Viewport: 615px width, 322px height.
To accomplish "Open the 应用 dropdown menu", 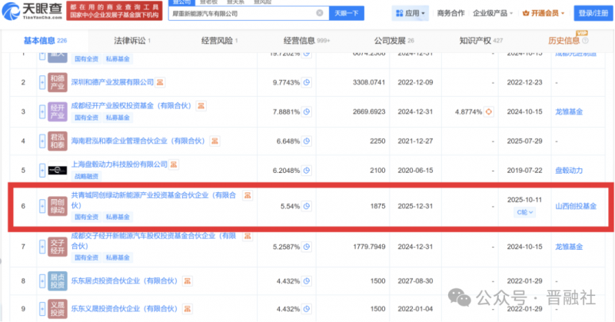I will (410, 13).
